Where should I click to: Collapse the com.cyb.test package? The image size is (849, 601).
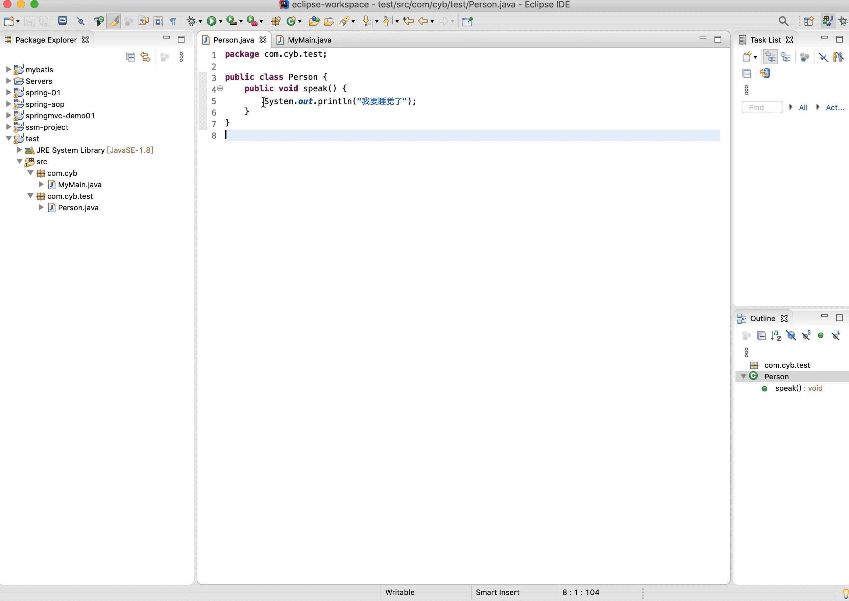tap(30, 195)
